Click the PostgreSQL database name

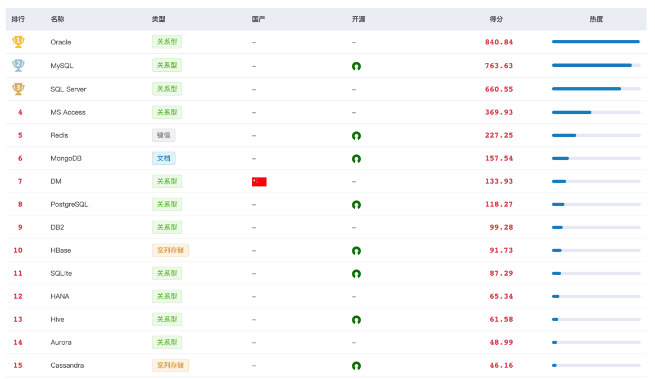click(69, 204)
